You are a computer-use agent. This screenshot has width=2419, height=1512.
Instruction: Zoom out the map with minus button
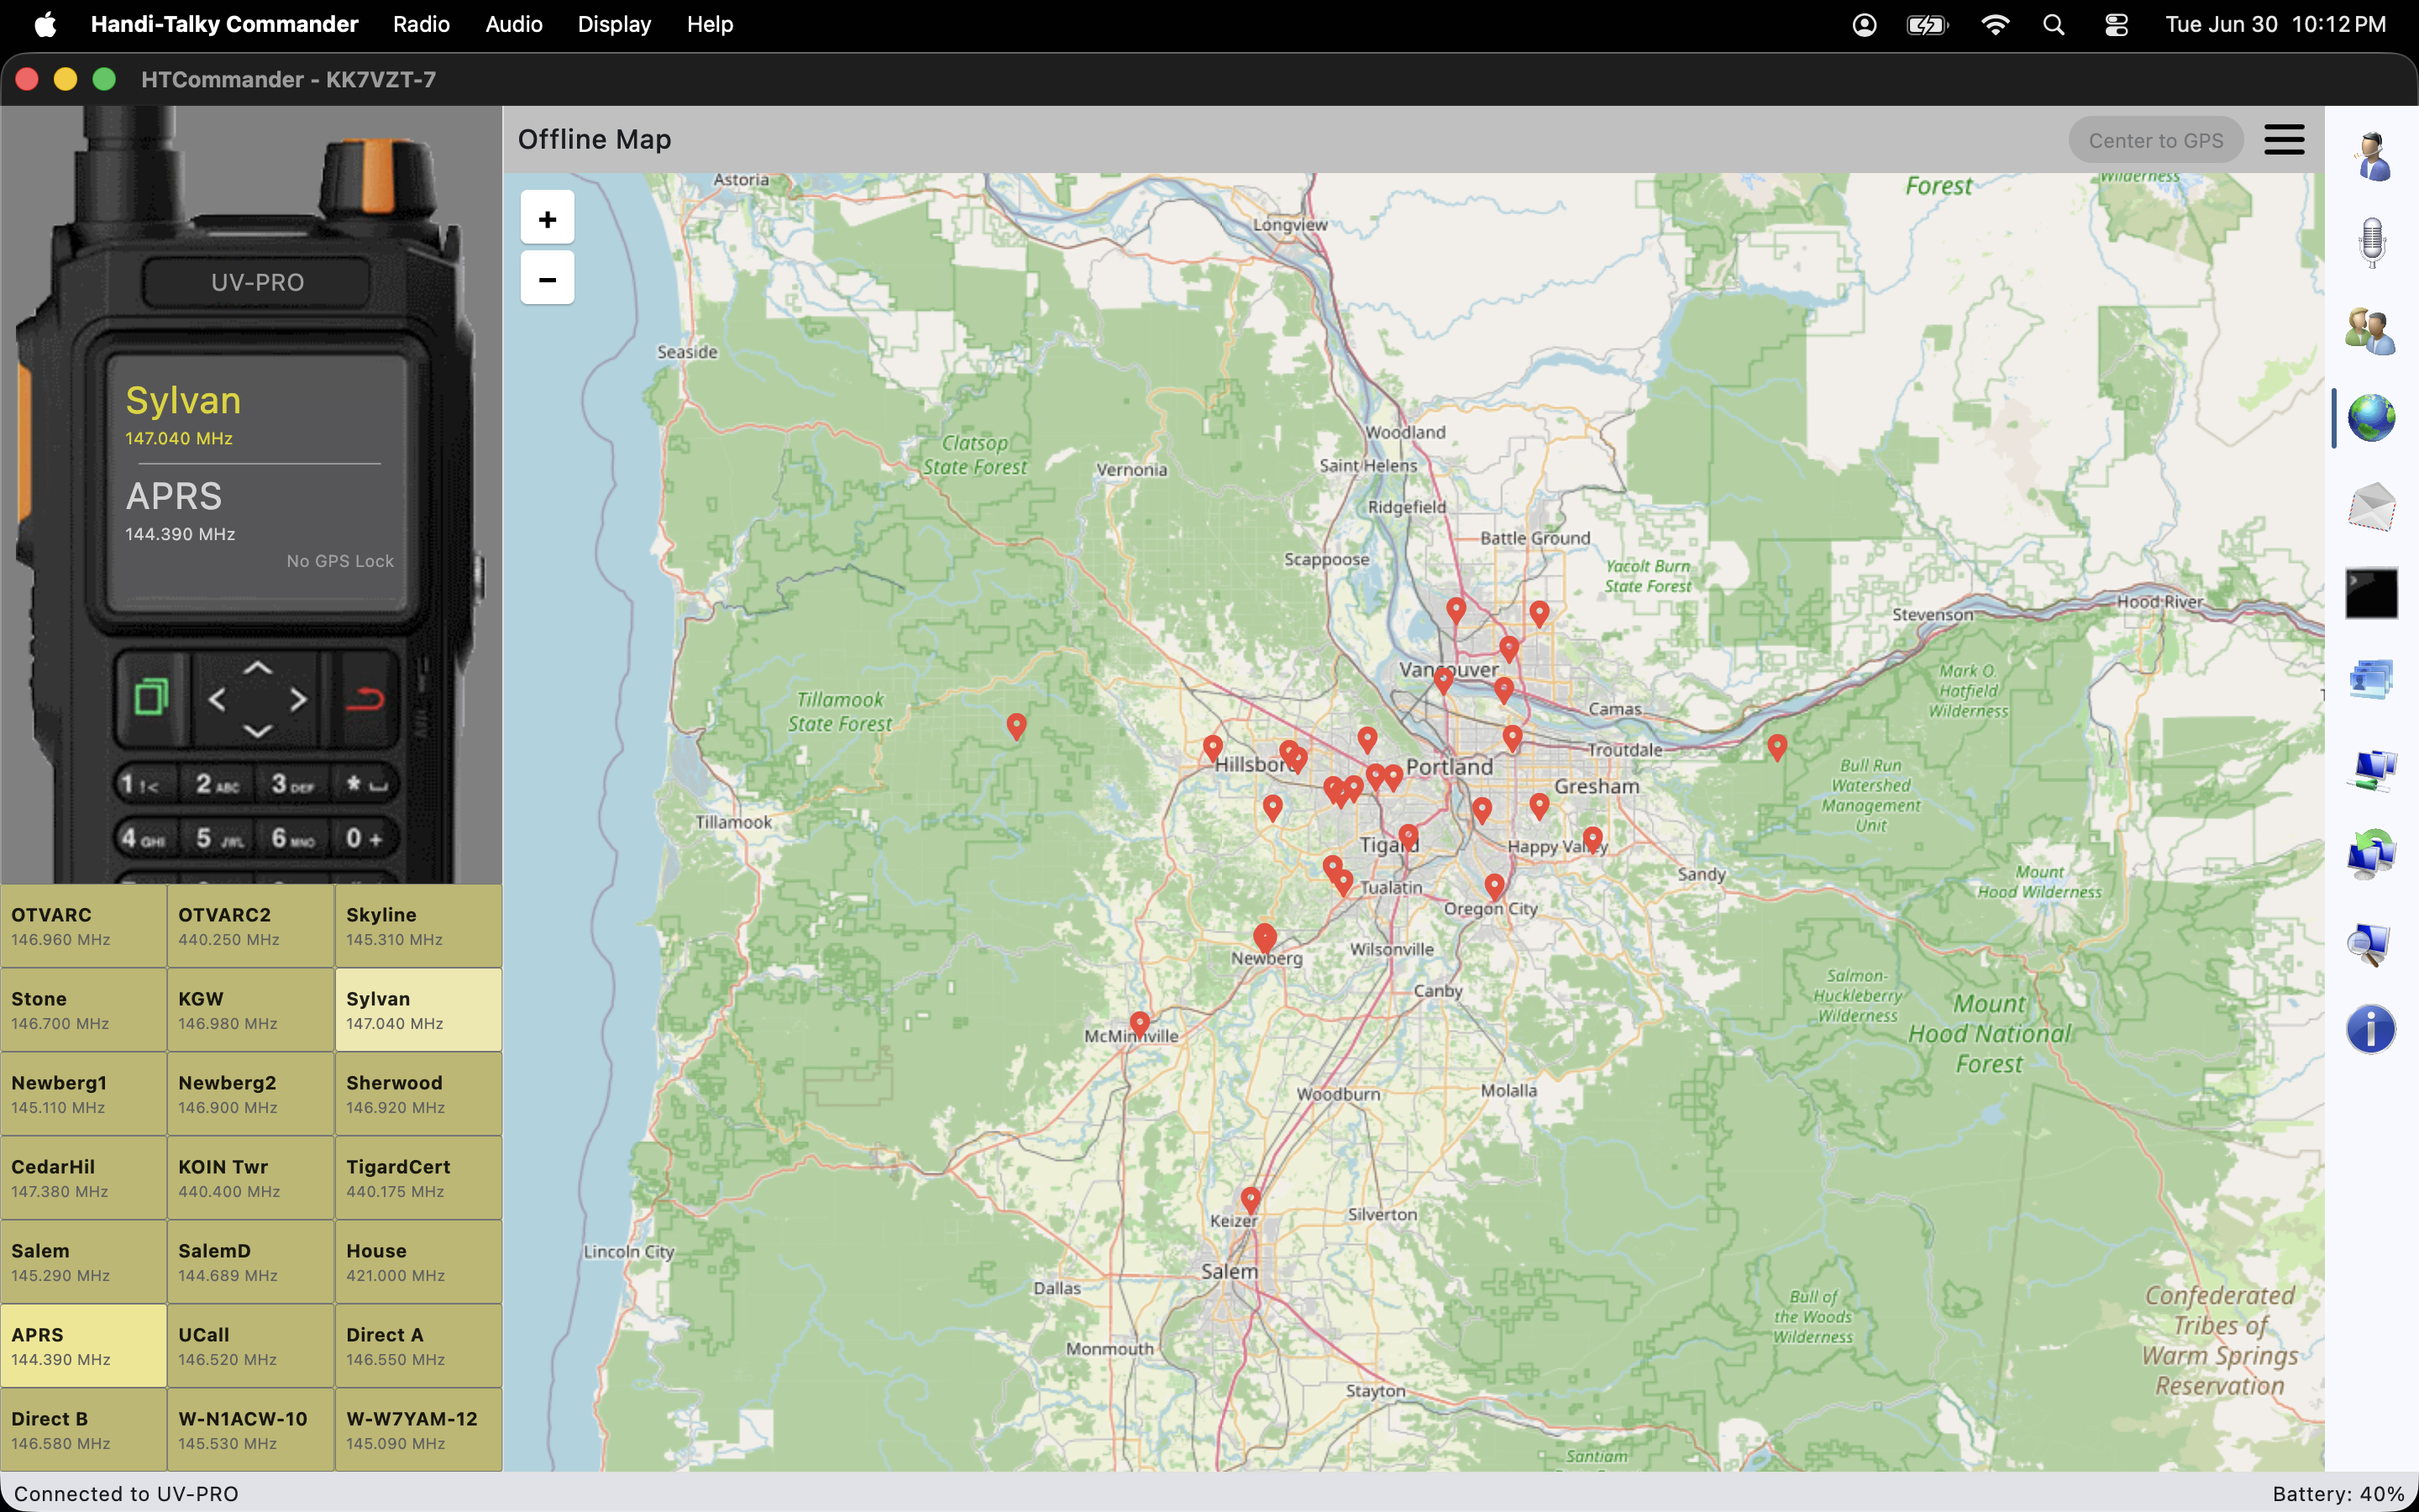point(547,278)
